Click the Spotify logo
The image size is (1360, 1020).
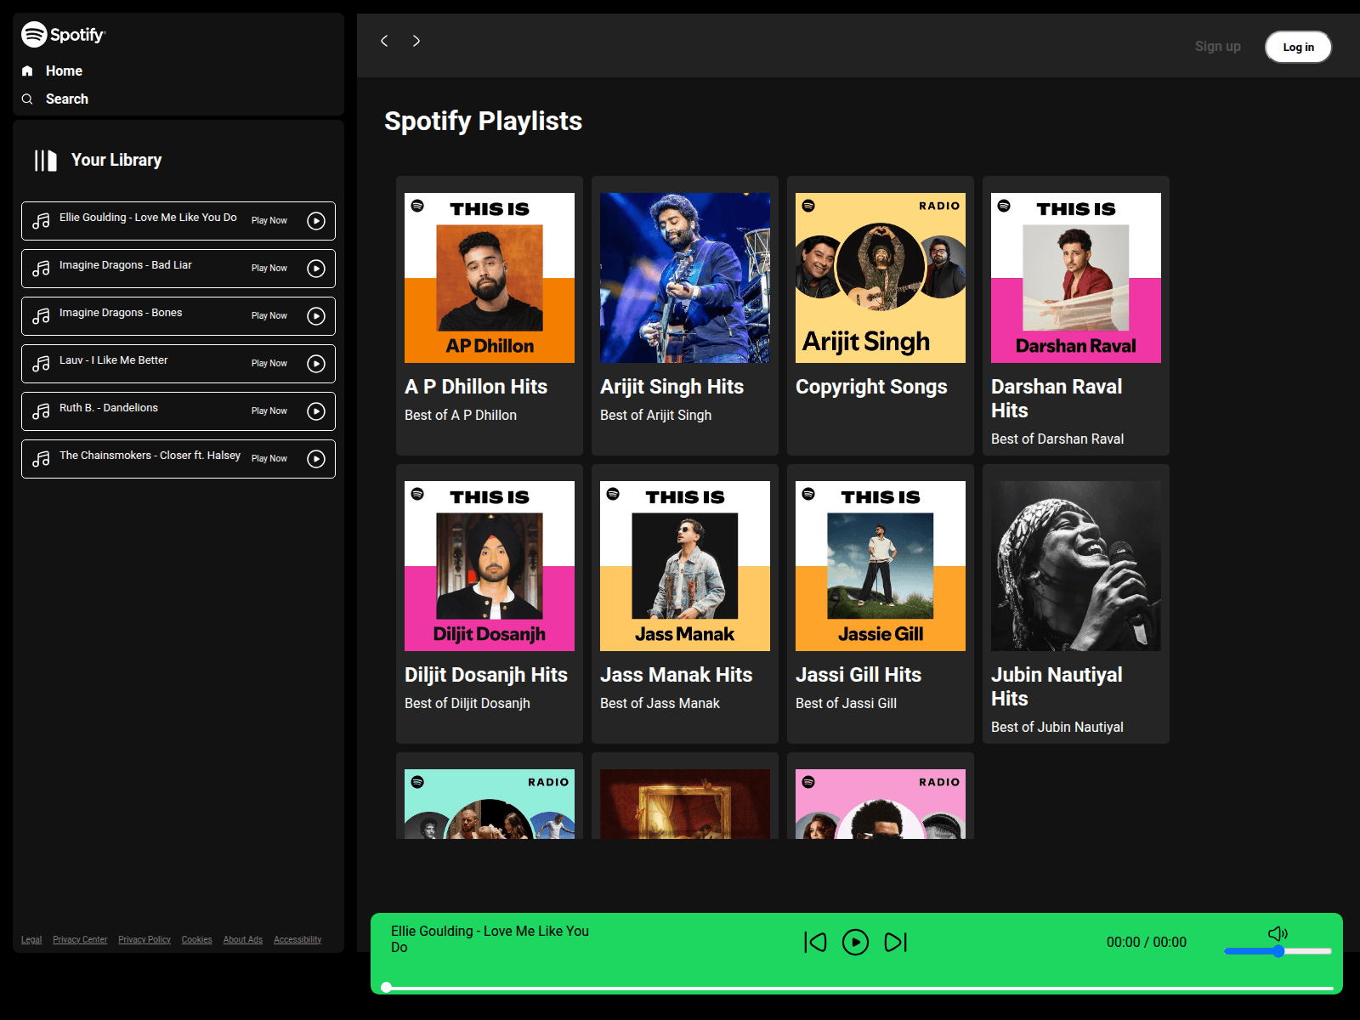(x=64, y=35)
